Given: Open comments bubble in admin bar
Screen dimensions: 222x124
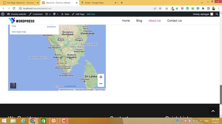Looking at the screenshot, I should click(x=55, y=14).
